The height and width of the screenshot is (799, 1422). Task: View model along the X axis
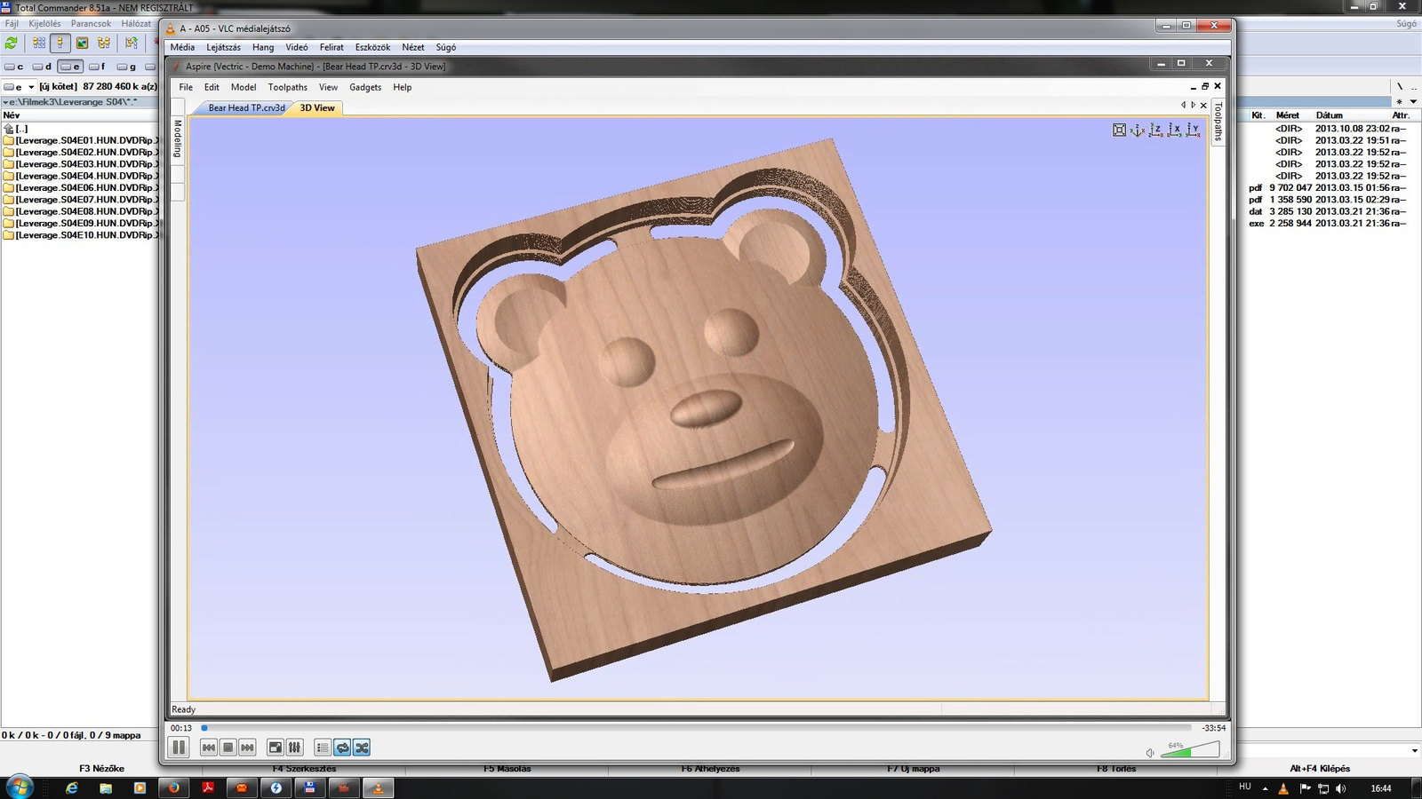1175,130
